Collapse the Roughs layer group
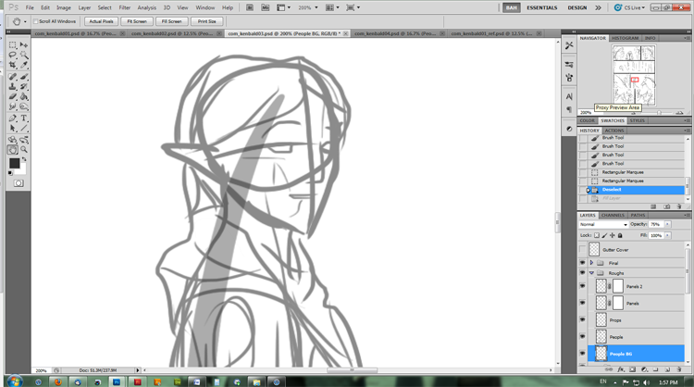694x387 pixels. 591,274
